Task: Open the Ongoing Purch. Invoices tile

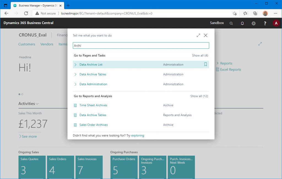Action: [x=153, y=167]
